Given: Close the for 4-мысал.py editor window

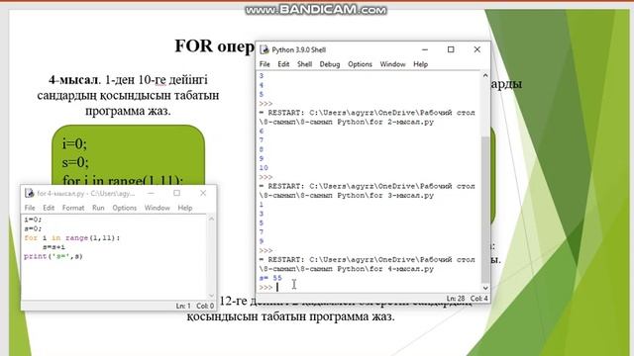Looking at the screenshot, I should (x=203, y=194).
